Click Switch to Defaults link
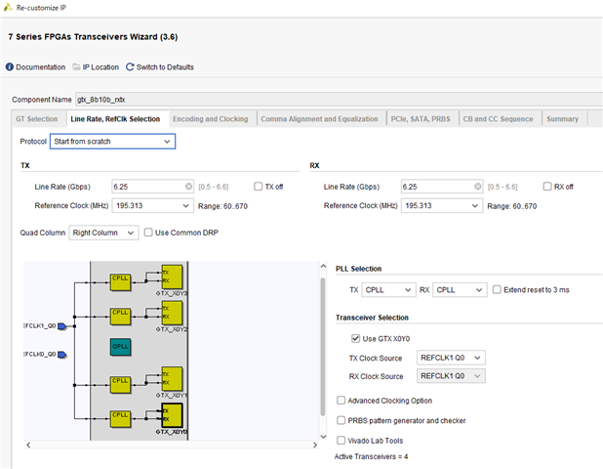 165,67
